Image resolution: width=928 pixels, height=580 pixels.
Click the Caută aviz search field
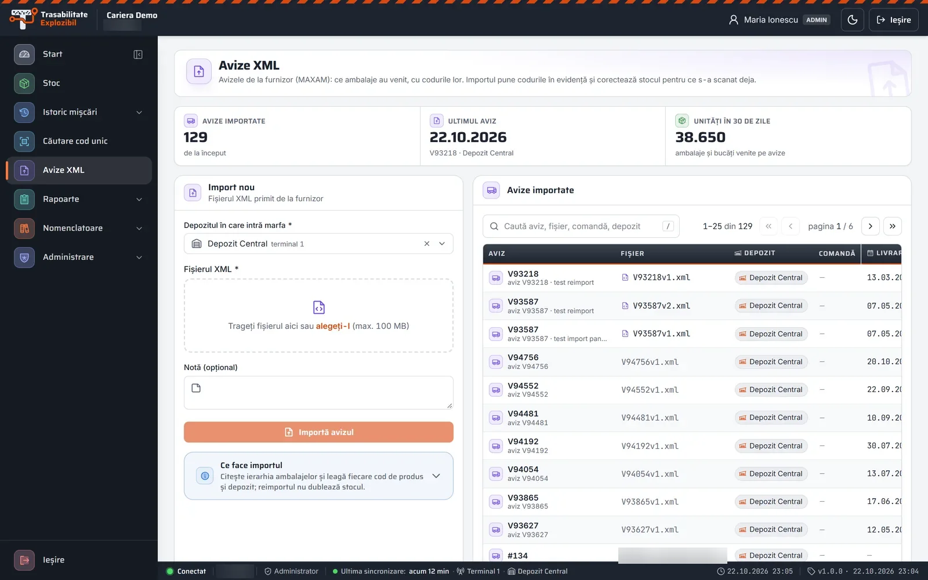pos(581,226)
